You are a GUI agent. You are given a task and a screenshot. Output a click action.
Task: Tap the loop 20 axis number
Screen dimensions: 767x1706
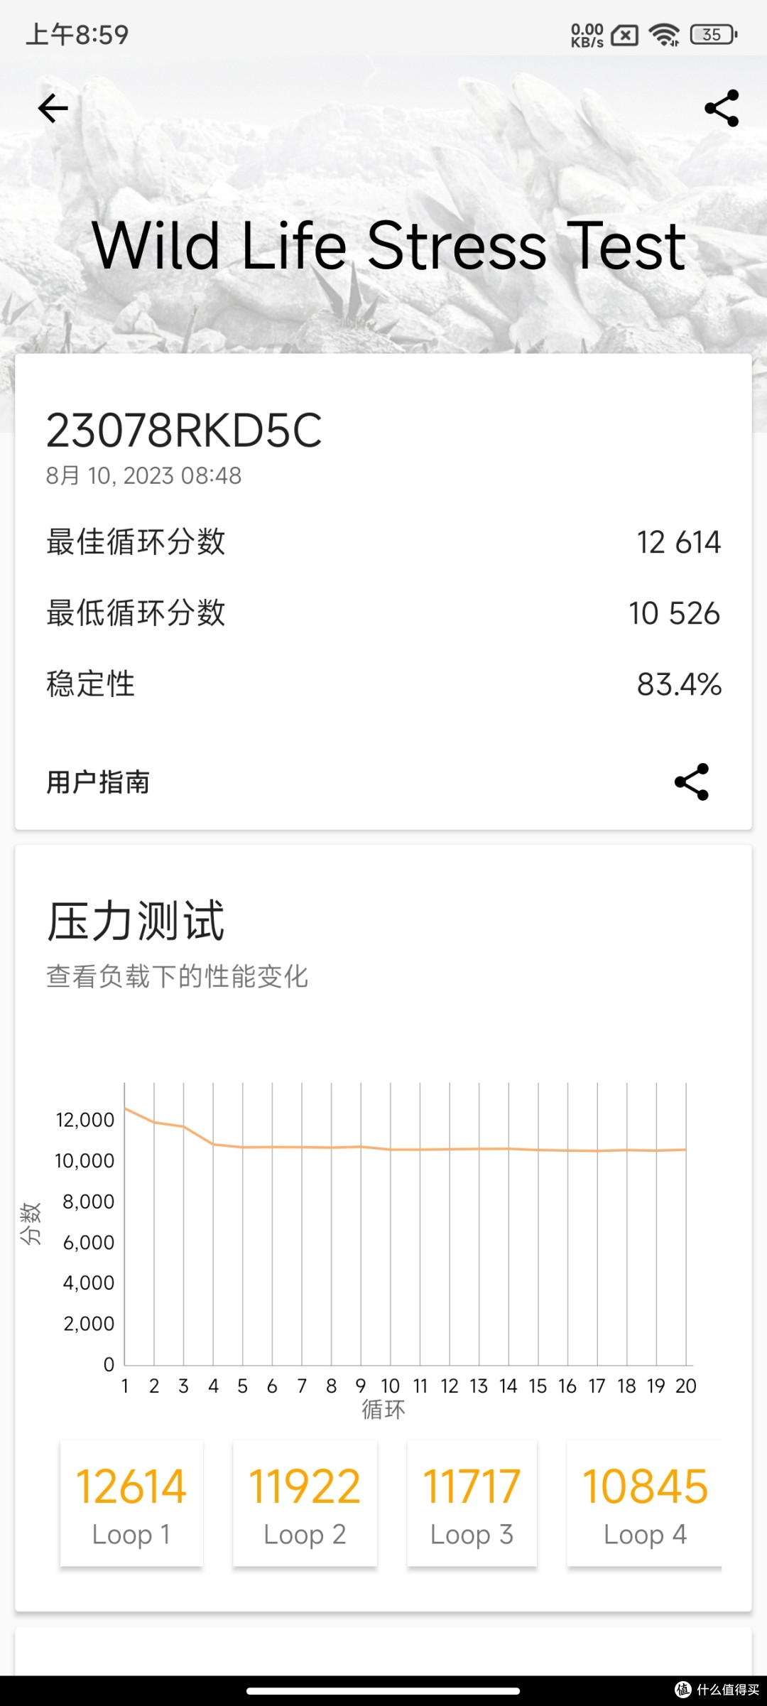(685, 1386)
